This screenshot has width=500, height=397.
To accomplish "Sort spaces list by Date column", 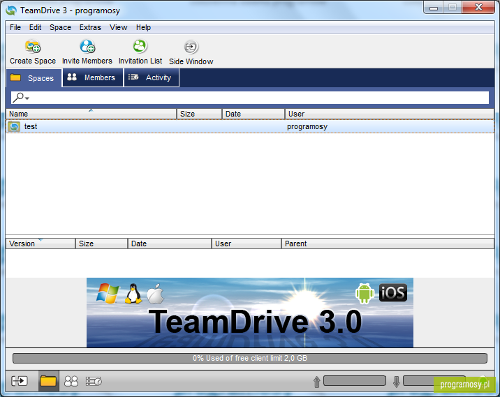I will pyautogui.click(x=253, y=114).
